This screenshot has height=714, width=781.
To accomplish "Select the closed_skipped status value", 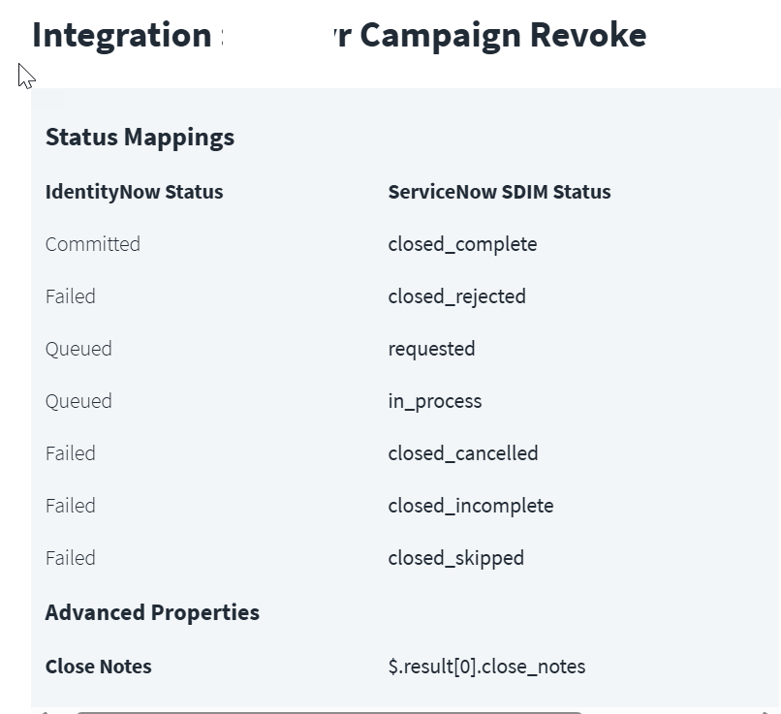I will [x=456, y=558].
